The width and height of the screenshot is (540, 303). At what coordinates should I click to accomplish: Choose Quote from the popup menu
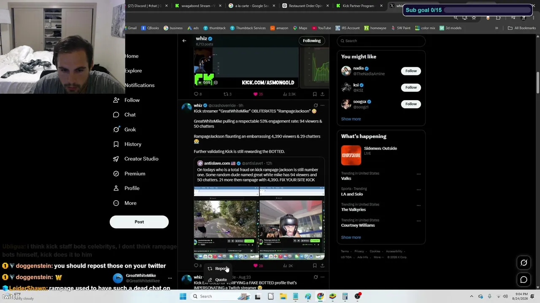coord(218,279)
